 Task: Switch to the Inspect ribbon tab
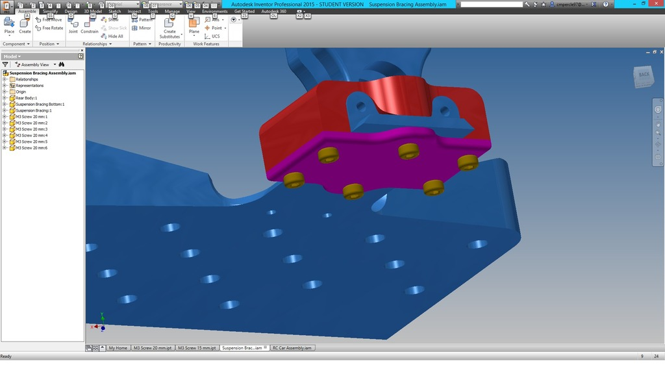click(x=134, y=12)
